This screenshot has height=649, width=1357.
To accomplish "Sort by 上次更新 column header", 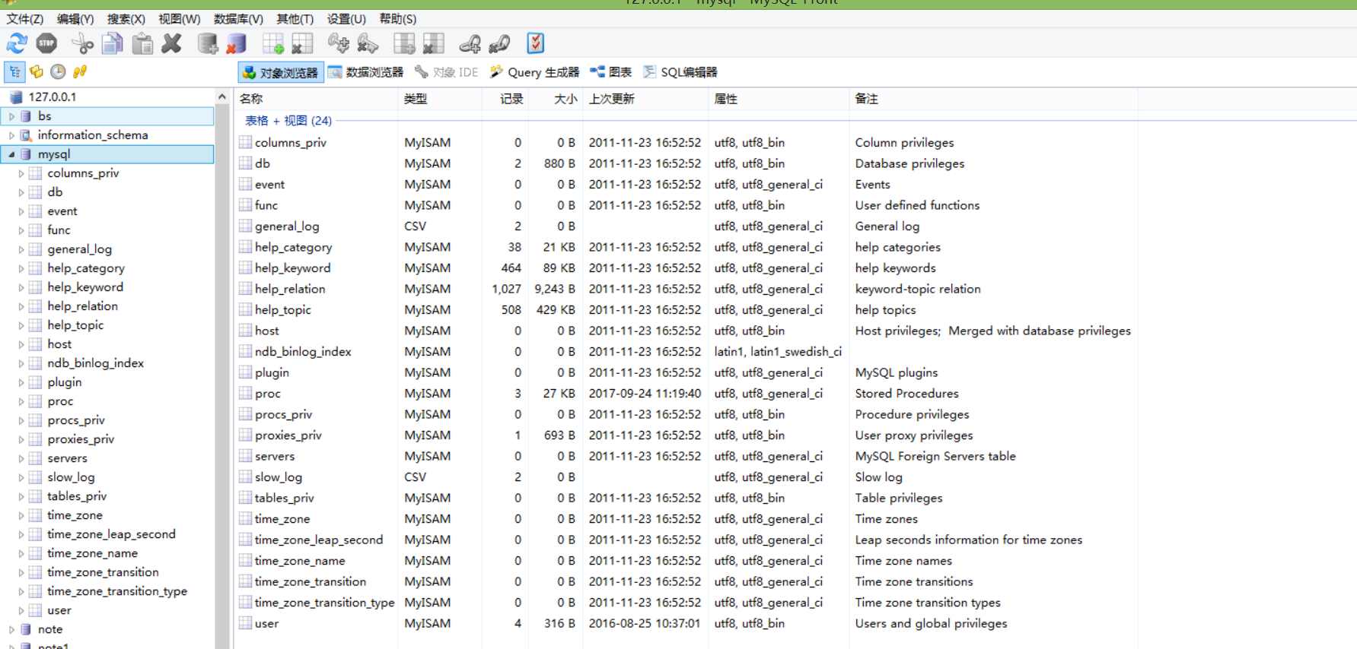I will pos(646,99).
